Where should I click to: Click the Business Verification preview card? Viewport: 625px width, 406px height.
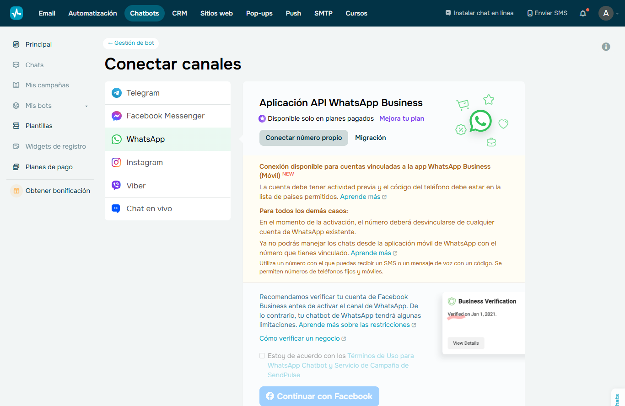point(484,323)
